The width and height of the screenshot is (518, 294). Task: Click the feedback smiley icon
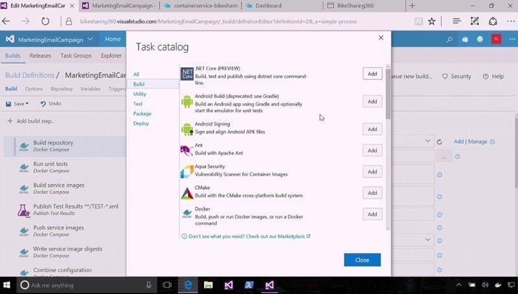coord(480,39)
